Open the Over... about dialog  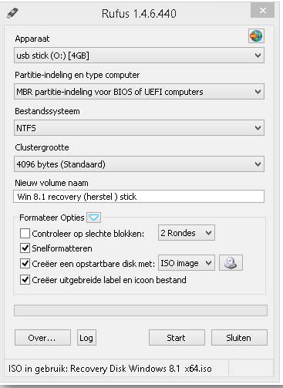[42, 338]
